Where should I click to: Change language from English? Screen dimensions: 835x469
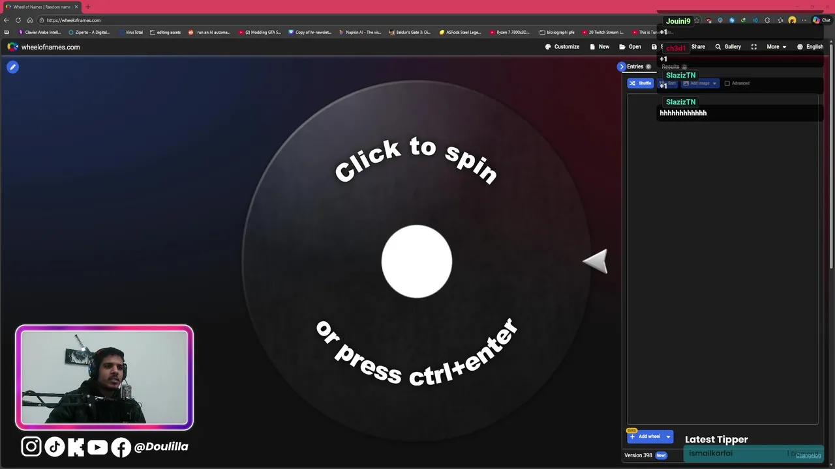810,47
